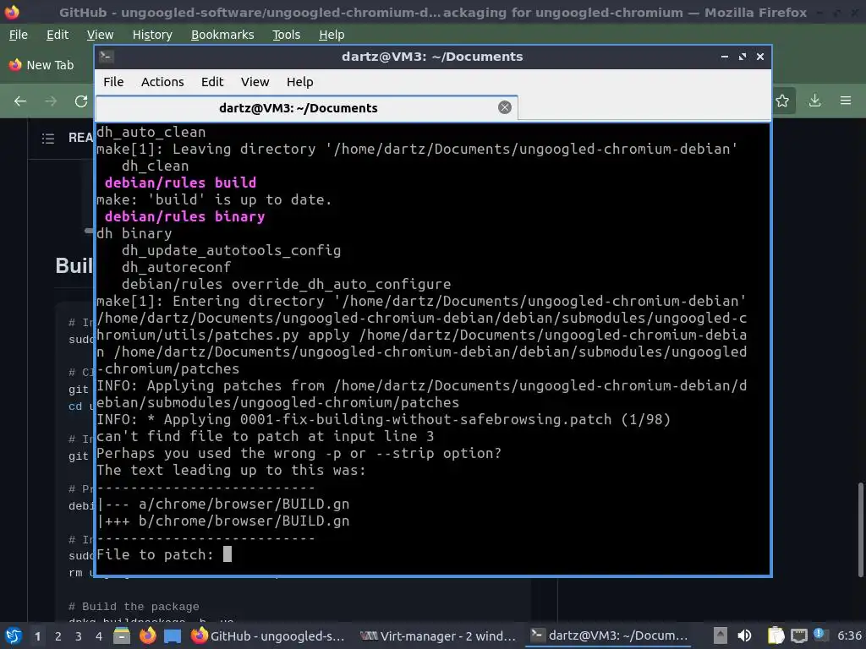Open README outline list icon on GitHub
This screenshot has height=649, width=866.
coord(48,138)
